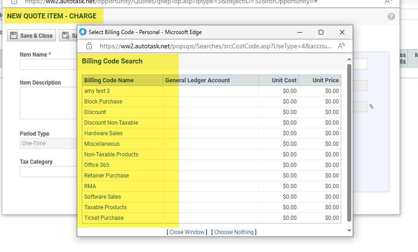The image size is (418, 252).
Task: Click the Unit Price $0.00 for Office 365
Action: pyautogui.click(x=332, y=165)
